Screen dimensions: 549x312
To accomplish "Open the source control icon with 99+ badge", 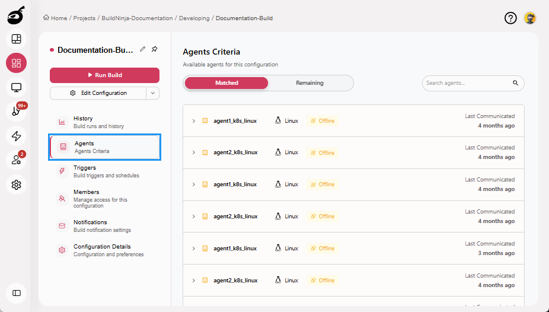I will (16, 112).
